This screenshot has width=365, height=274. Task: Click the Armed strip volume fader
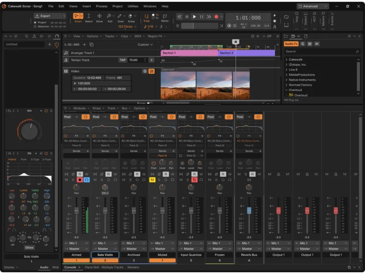[x=76, y=210]
